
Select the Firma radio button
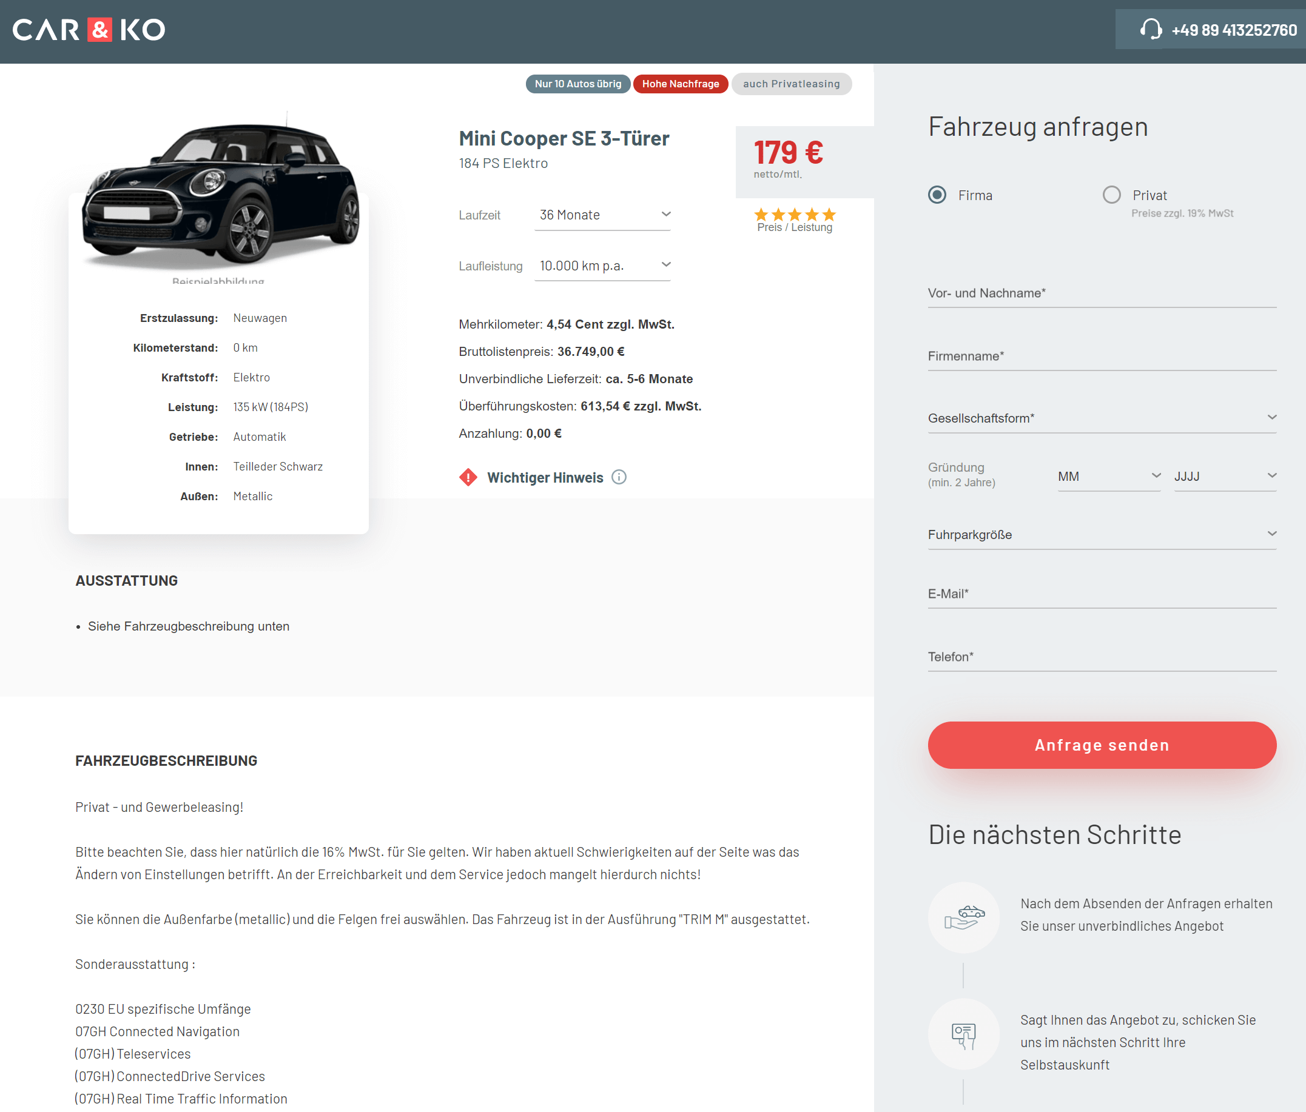coord(937,195)
